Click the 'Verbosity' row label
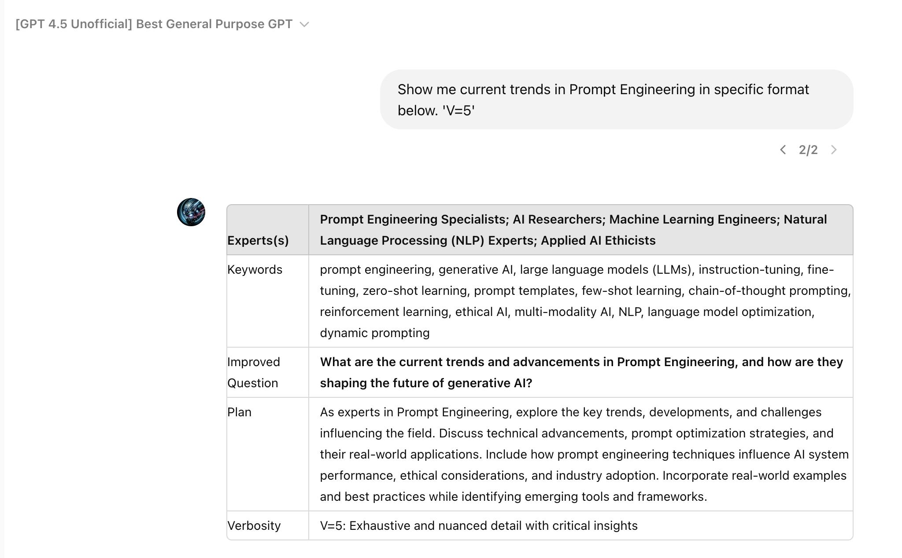This screenshot has height=558, width=902. tap(254, 525)
